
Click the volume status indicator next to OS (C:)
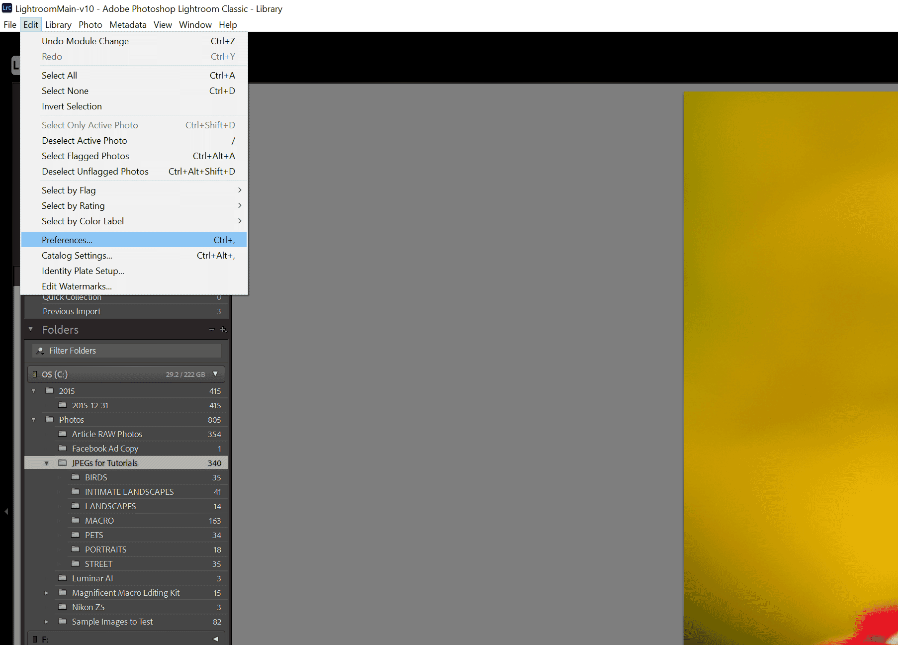(x=34, y=374)
